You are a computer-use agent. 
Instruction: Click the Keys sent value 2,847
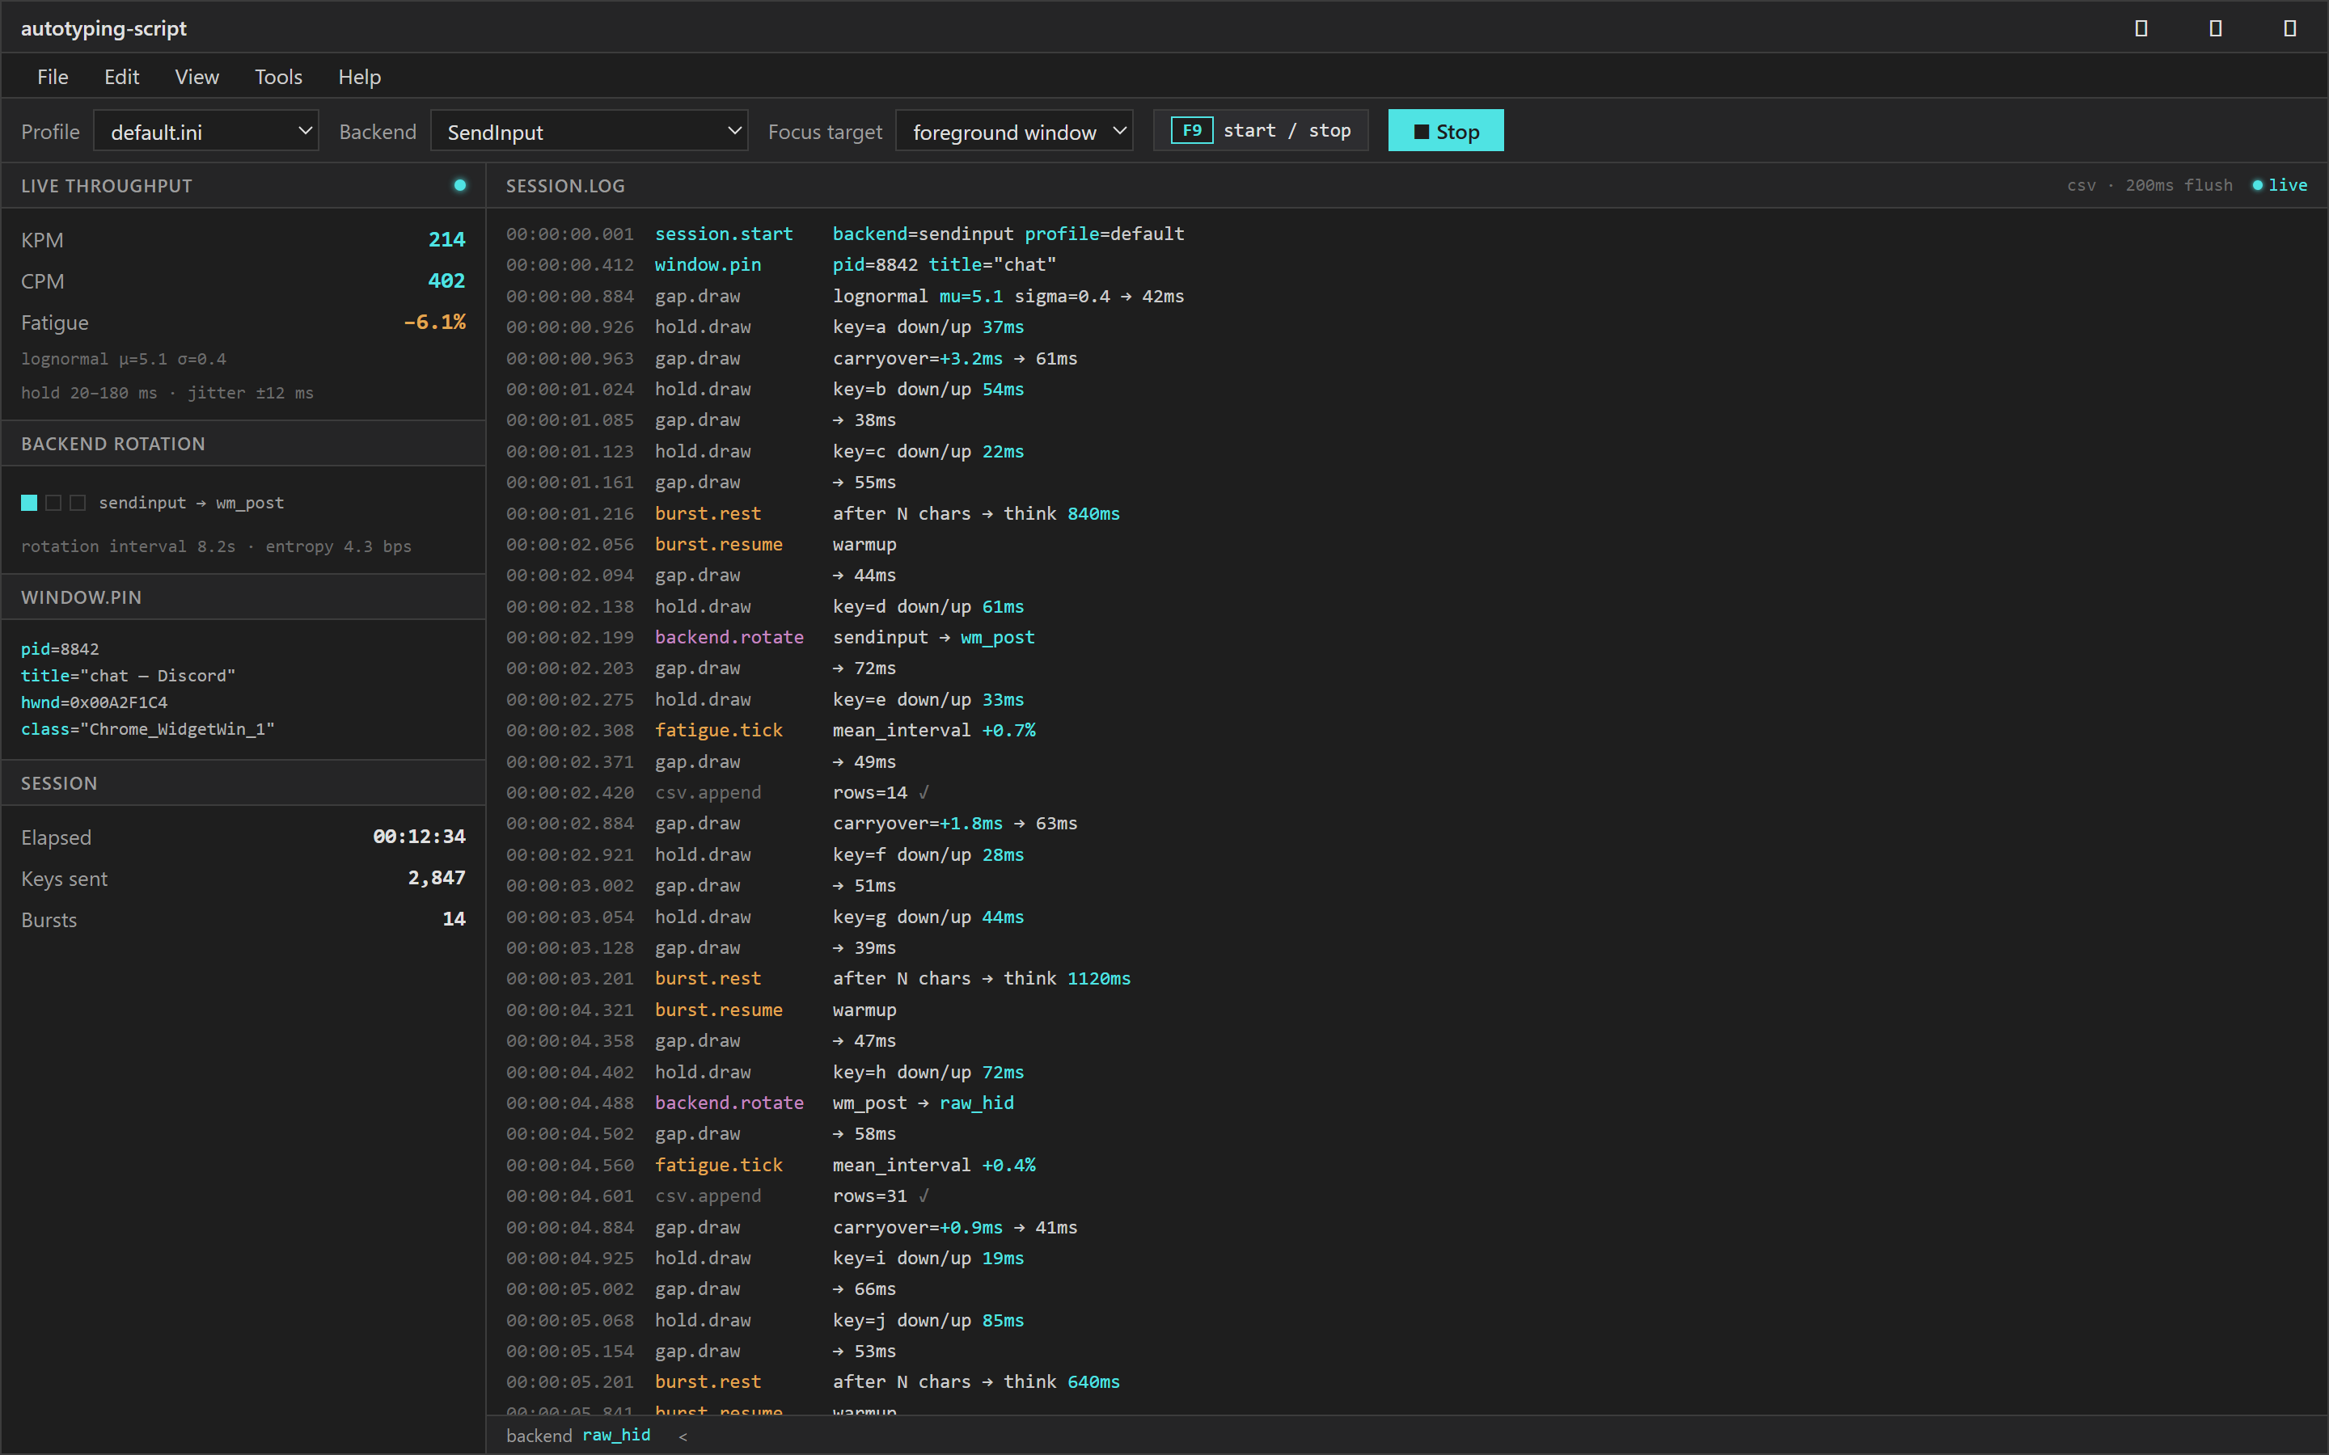[436, 879]
